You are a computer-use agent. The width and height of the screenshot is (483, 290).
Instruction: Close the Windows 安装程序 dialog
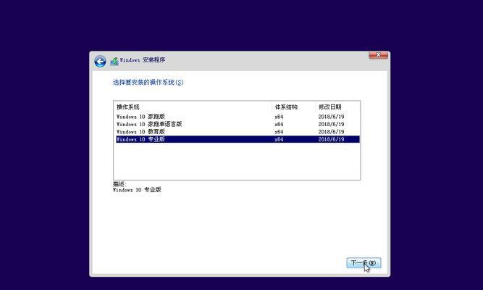point(378,55)
